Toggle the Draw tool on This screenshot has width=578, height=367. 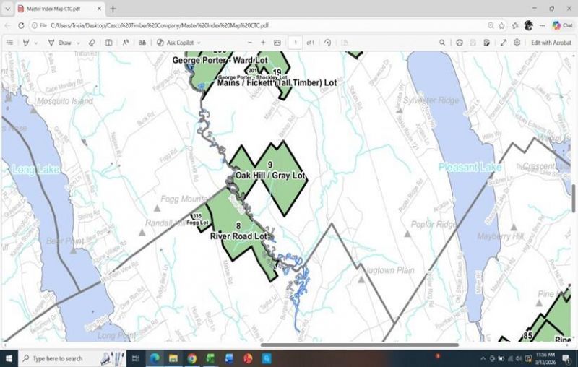[x=59, y=43]
